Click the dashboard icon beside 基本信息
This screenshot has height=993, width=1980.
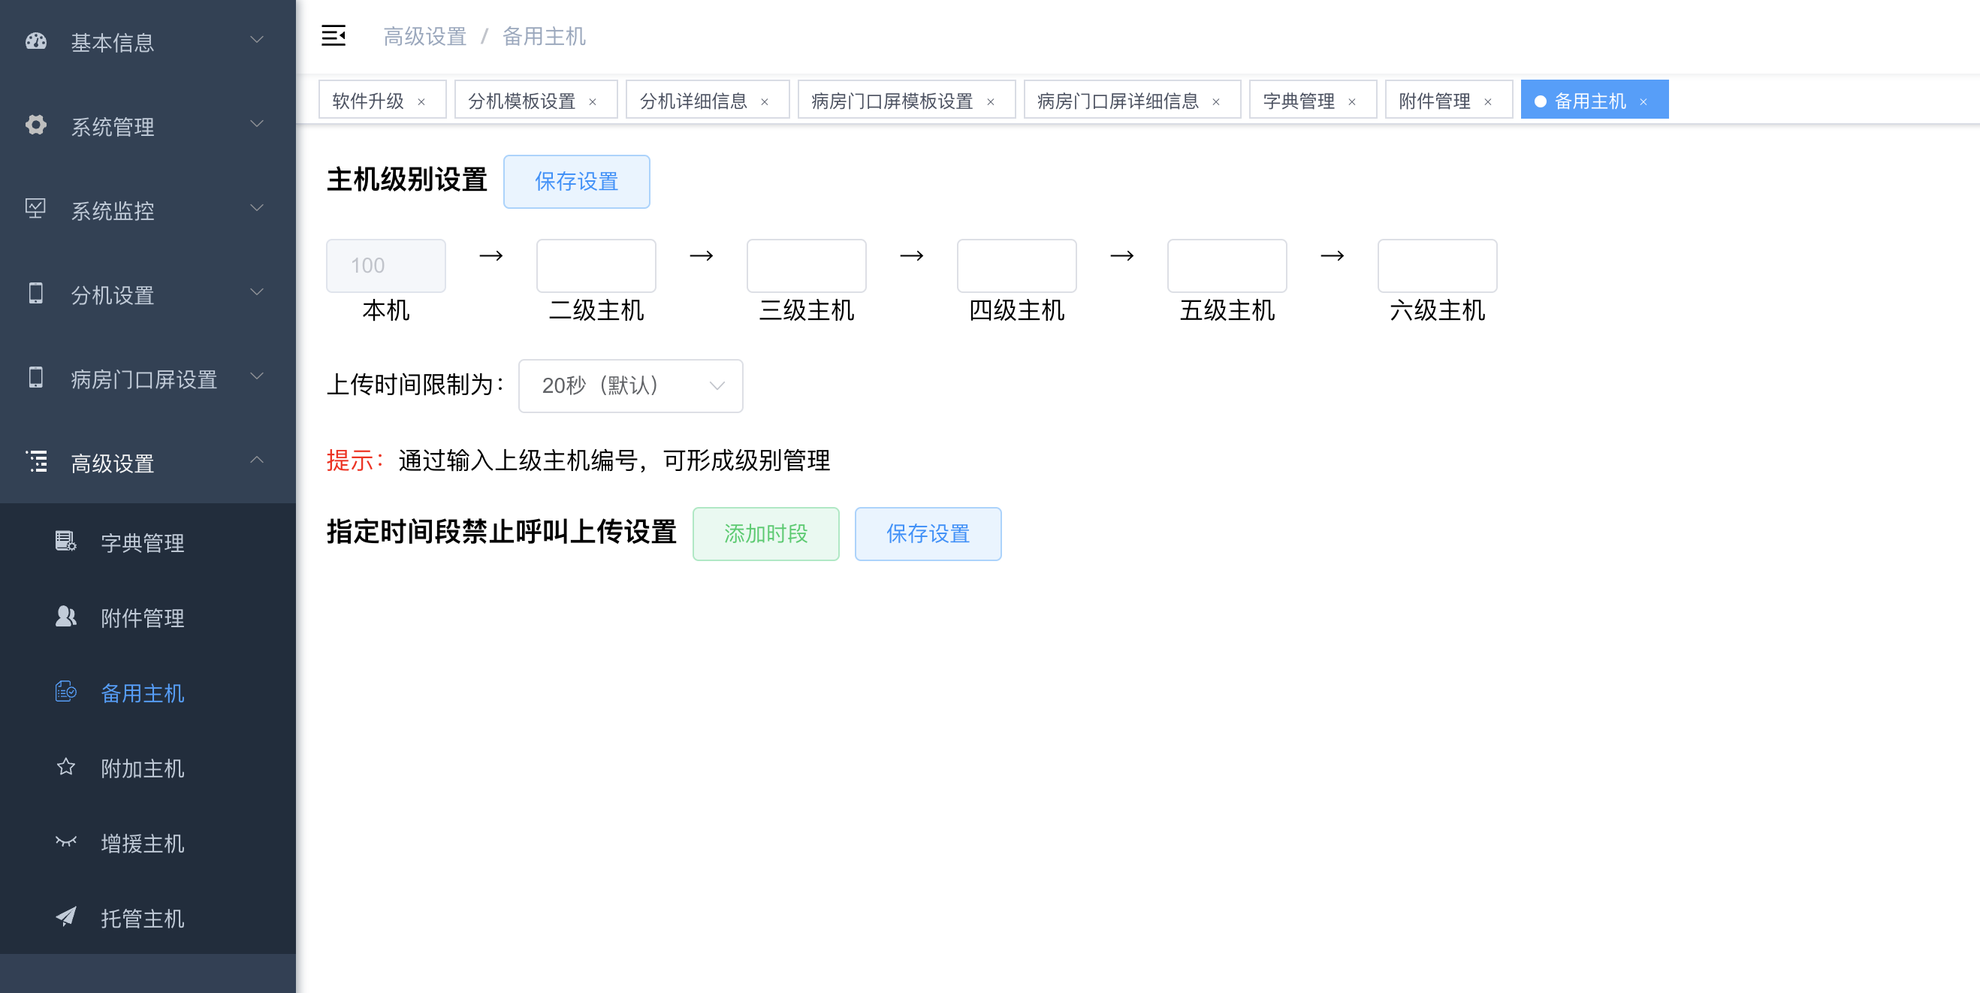click(36, 41)
